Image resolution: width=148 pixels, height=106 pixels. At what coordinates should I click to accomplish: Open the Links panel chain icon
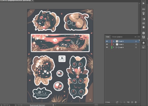coord(143,9)
